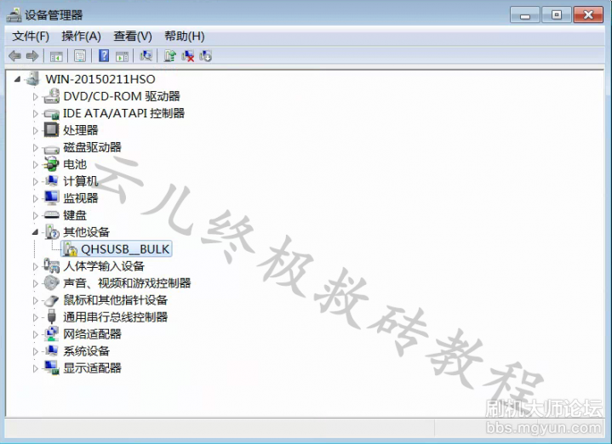Select the 通用串行总线控制器 label
Screen dimensions: 612x444
coord(116,316)
